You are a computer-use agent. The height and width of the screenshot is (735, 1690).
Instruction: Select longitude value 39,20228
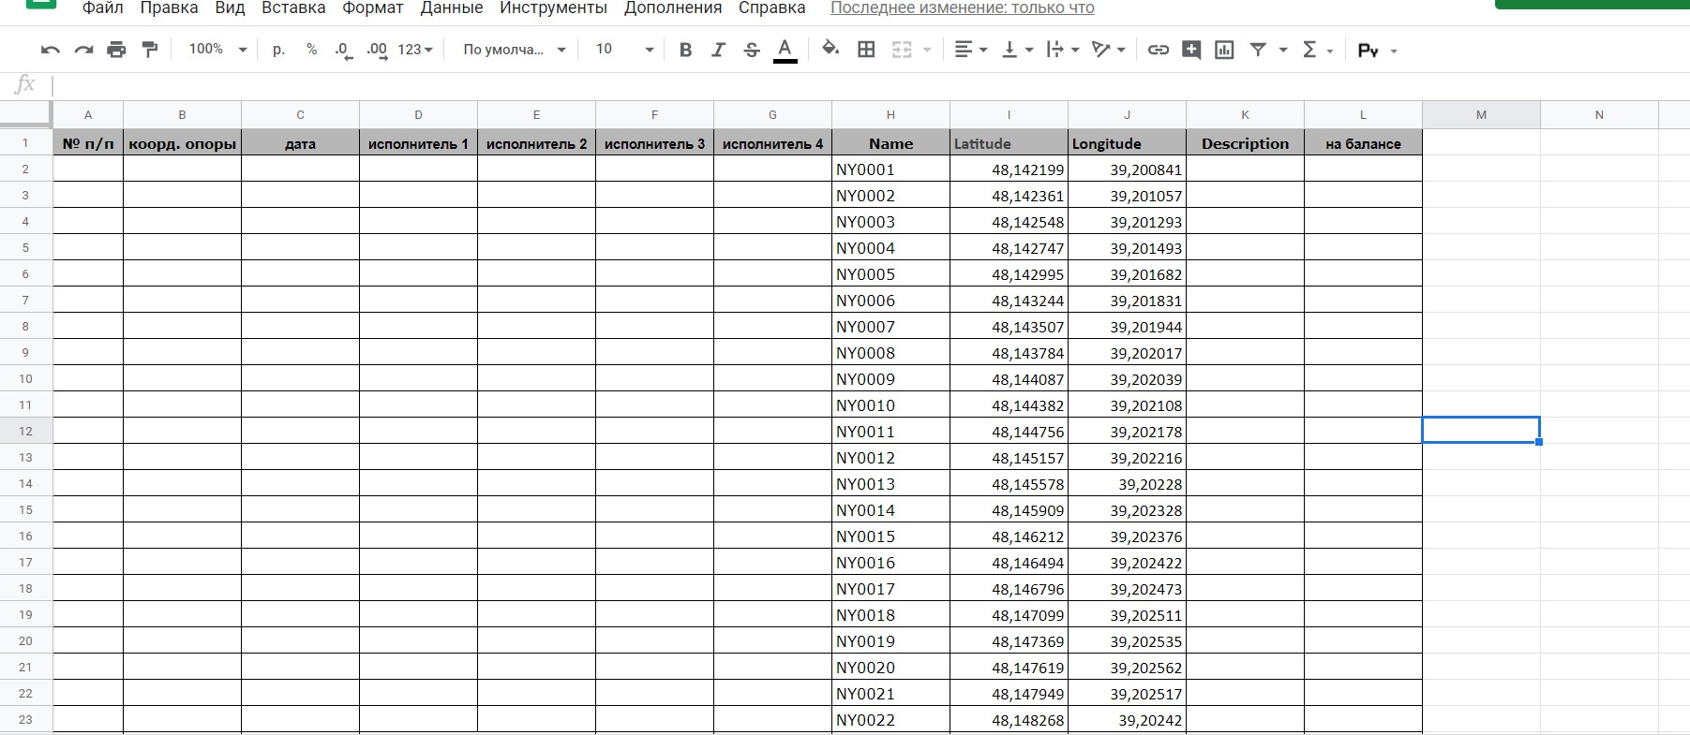(x=1127, y=484)
